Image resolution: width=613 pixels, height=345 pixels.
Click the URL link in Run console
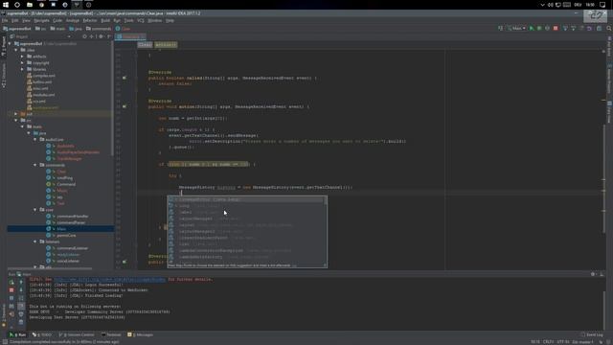pos(110,279)
